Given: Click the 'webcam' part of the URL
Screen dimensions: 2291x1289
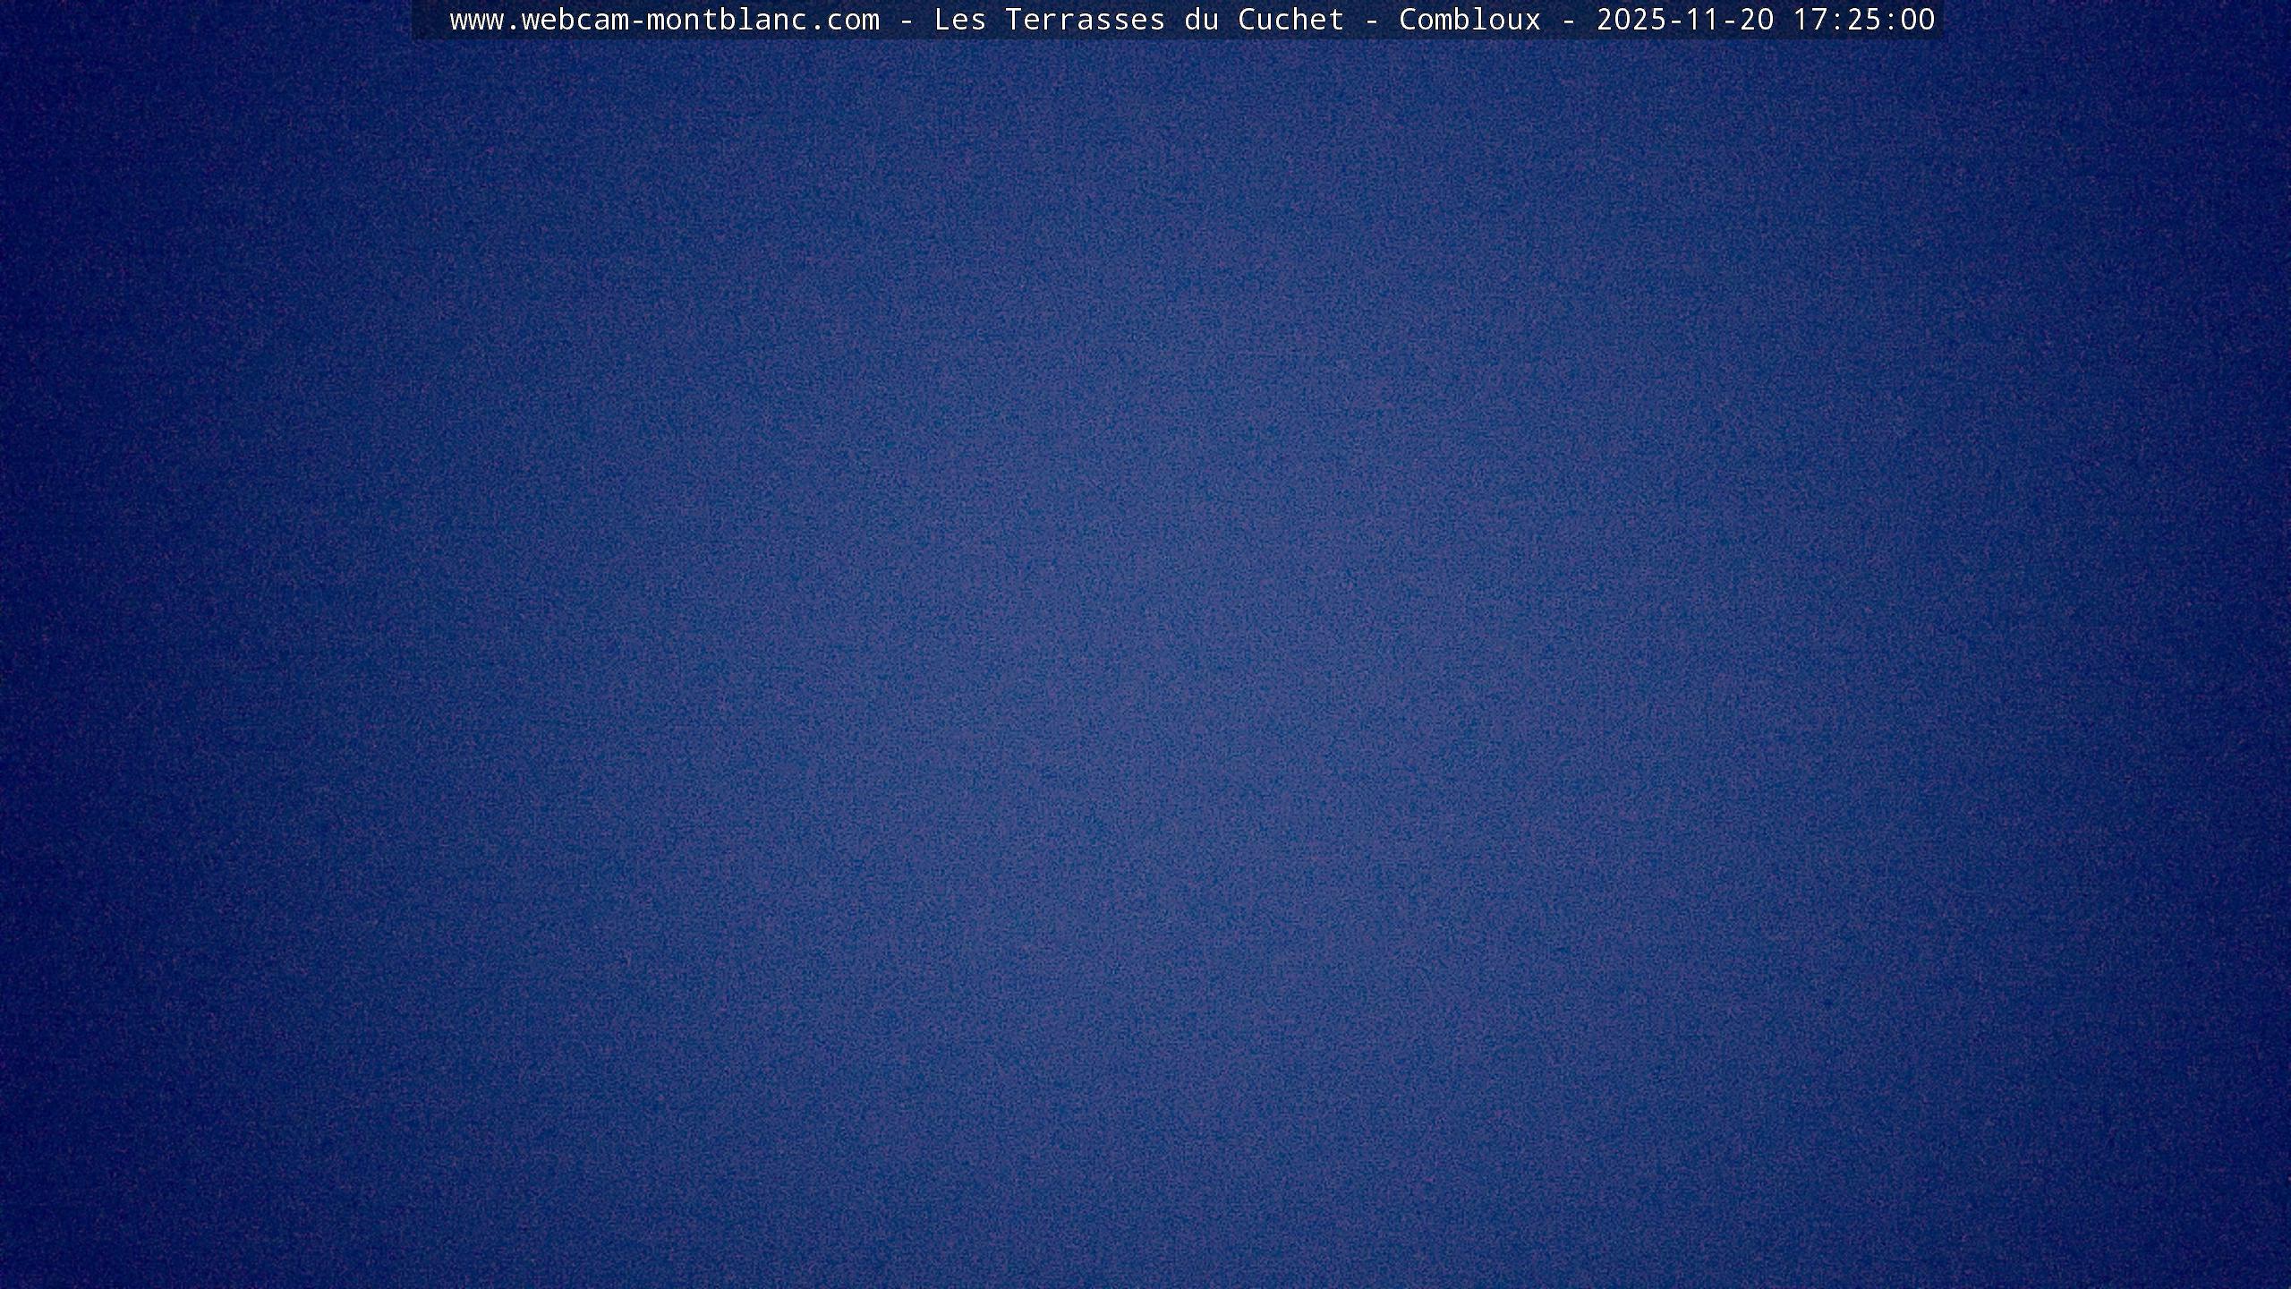Looking at the screenshot, I should pyautogui.click(x=575, y=20).
